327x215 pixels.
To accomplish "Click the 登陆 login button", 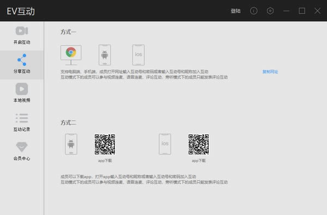I will point(235,11).
